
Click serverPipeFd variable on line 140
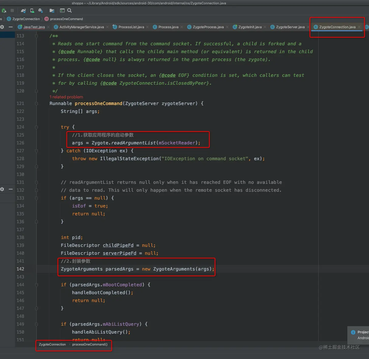click(120, 253)
